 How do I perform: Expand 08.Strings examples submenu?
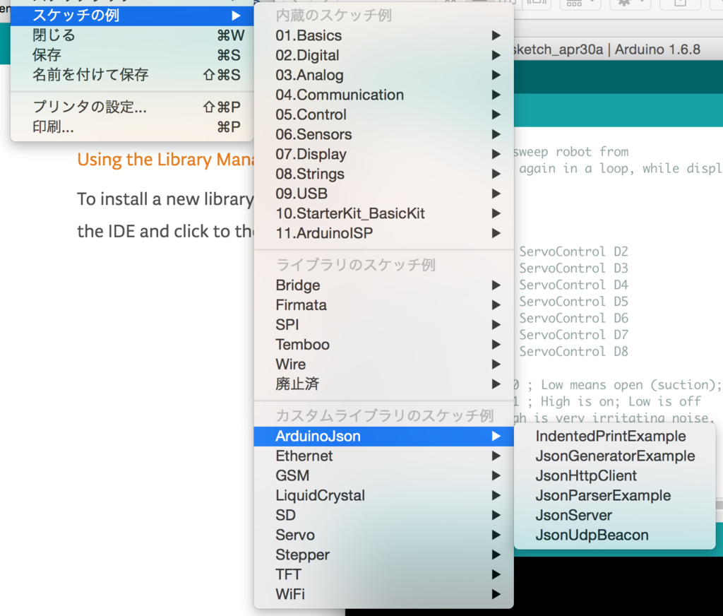[383, 174]
